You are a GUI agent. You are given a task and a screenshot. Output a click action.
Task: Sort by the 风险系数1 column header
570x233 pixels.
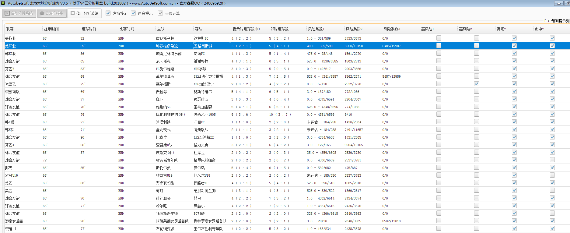coord(316,29)
